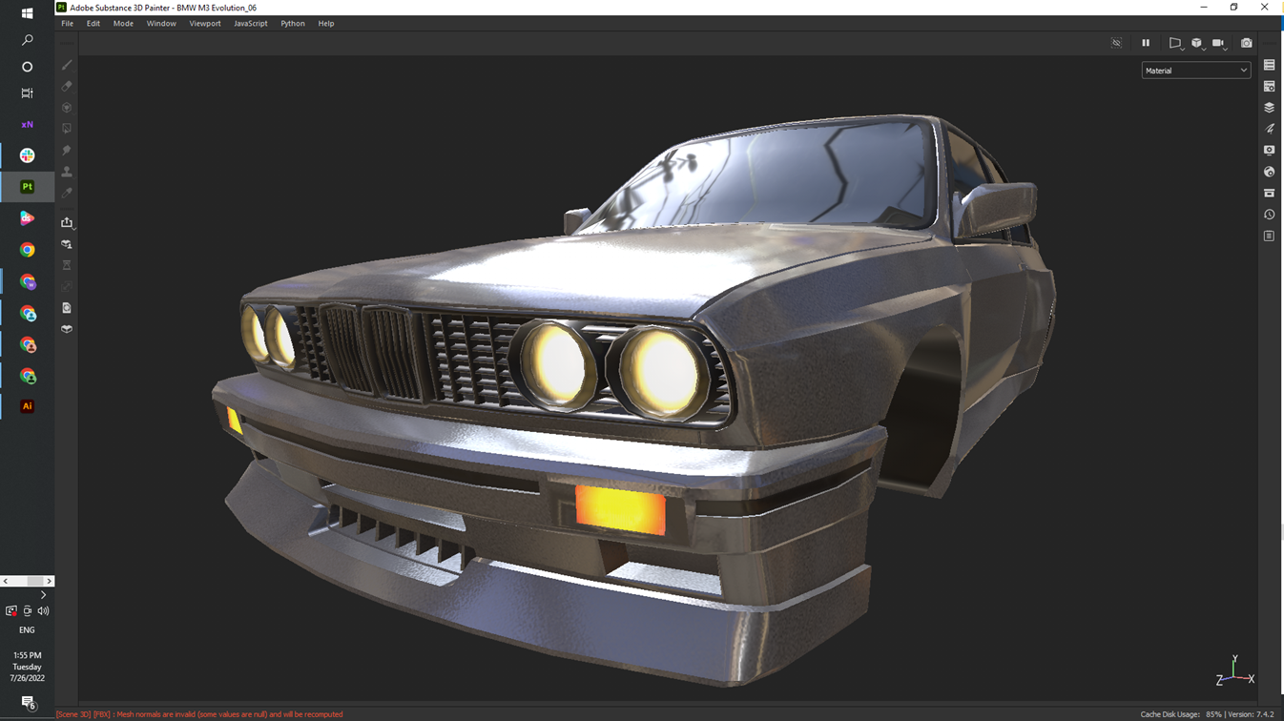Pick the eyedropper Material picker tool
The image size is (1284, 721).
[67, 193]
